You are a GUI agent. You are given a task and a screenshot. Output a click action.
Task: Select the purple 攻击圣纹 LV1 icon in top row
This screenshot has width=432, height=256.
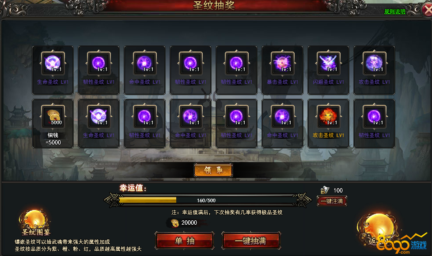[374, 63]
